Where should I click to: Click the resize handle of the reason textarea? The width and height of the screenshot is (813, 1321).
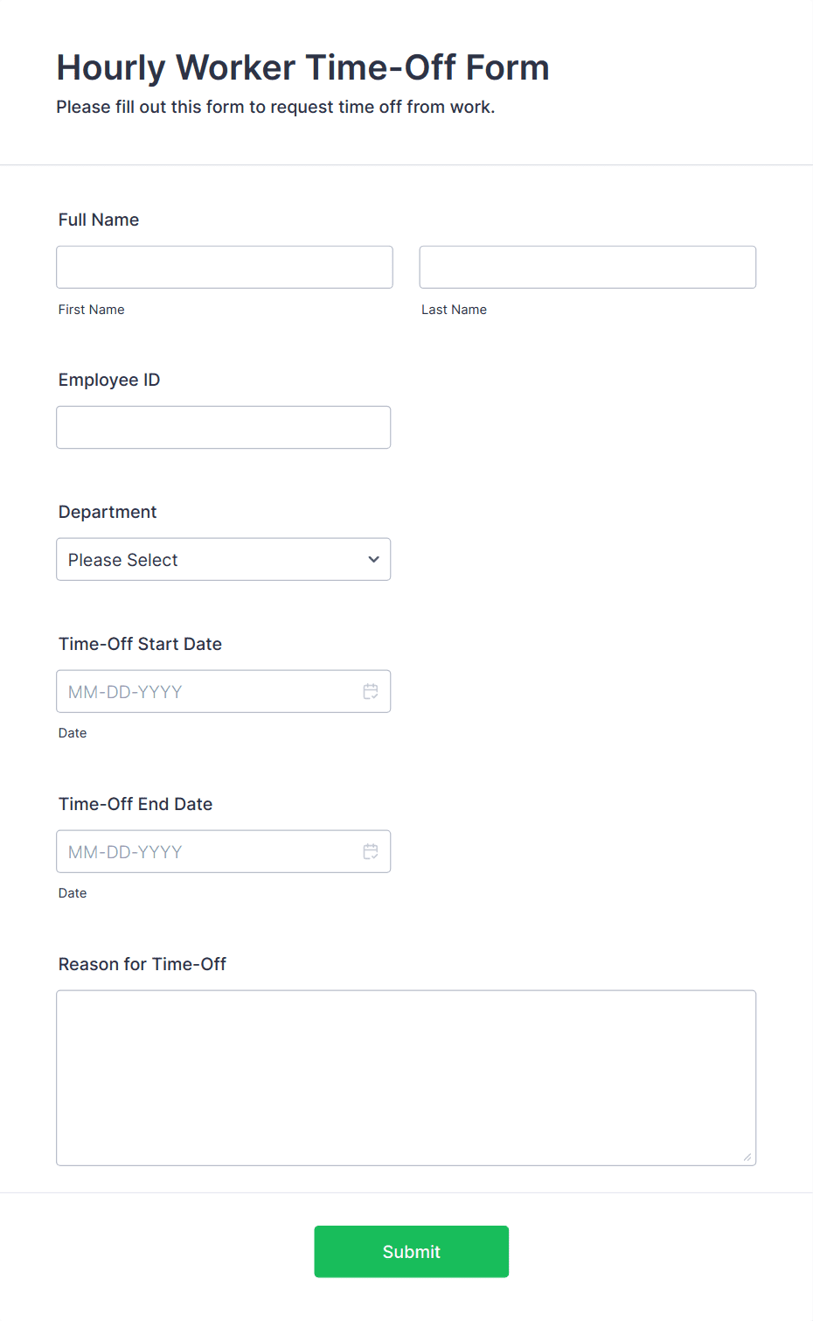[749, 1157]
